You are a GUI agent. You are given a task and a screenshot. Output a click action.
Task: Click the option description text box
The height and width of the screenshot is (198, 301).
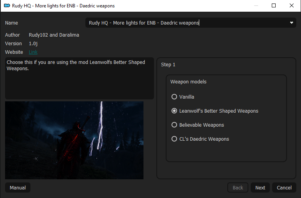point(80,78)
